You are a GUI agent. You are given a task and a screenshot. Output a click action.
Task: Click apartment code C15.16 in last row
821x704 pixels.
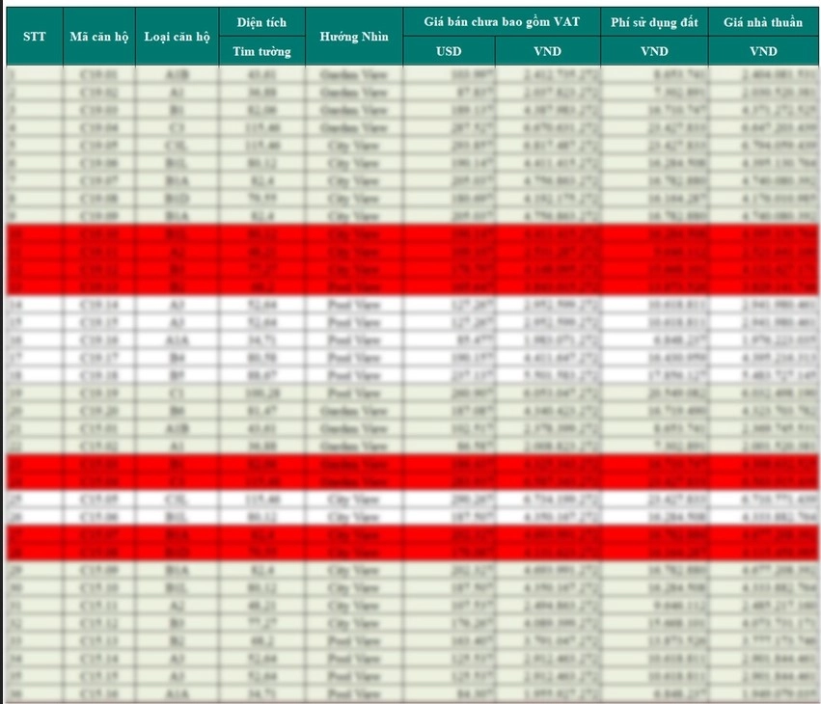click(x=99, y=694)
